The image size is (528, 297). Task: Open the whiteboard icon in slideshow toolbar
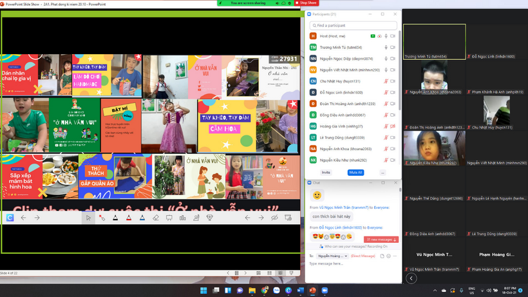[x=169, y=218]
